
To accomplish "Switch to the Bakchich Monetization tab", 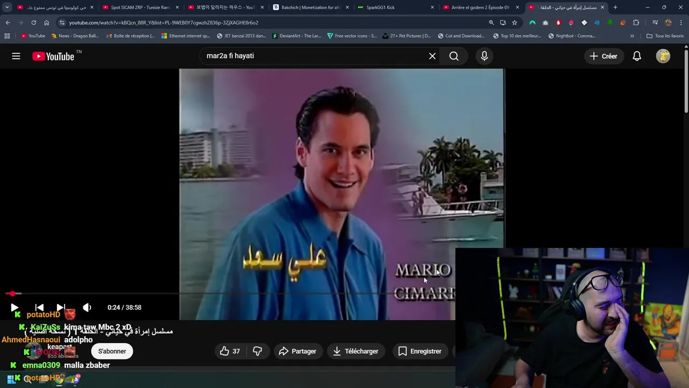I will [x=311, y=8].
